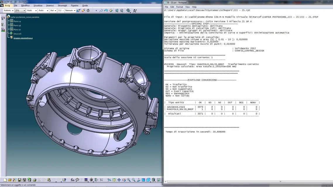
Task: Click the comment bubble icon in bottom toolbar
Action: coord(77,180)
